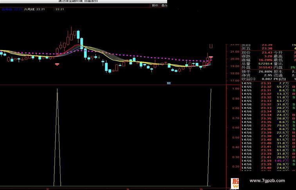Click the 最低 label
This screenshot has width=296, height=190.
point(278,60)
